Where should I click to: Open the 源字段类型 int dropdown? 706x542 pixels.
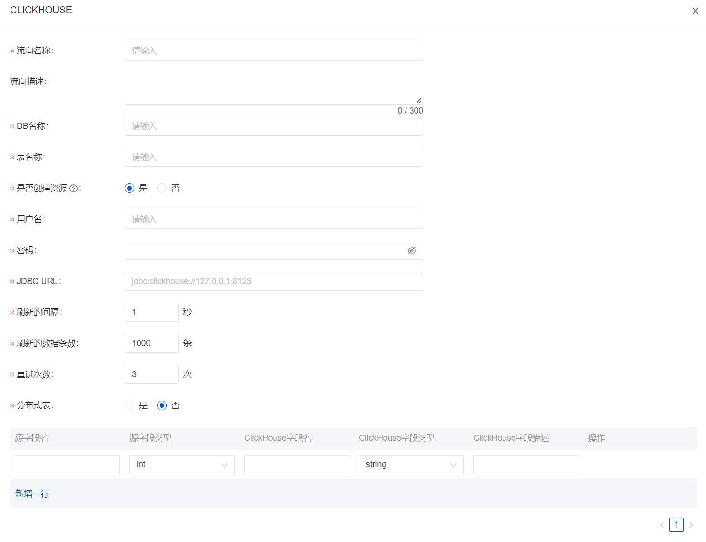[x=182, y=464]
